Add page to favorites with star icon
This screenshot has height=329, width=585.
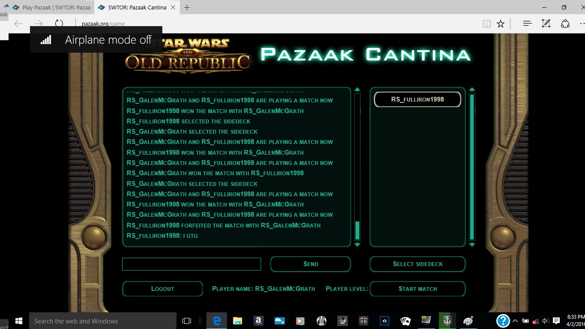(501, 24)
